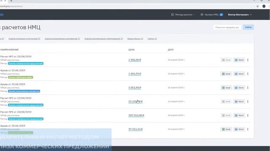Open the browser profile avatar icon
The height and width of the screenshot is (151, 270).
[264, 6]
